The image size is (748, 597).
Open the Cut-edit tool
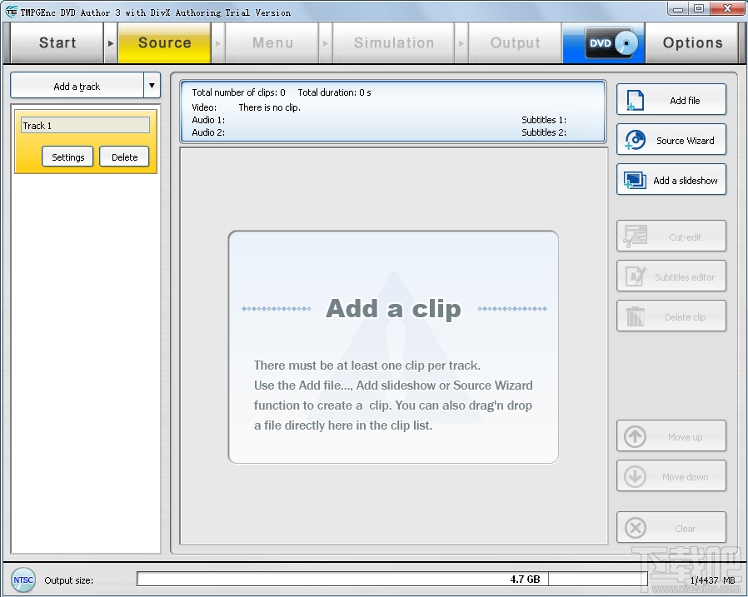click(634, 236)
